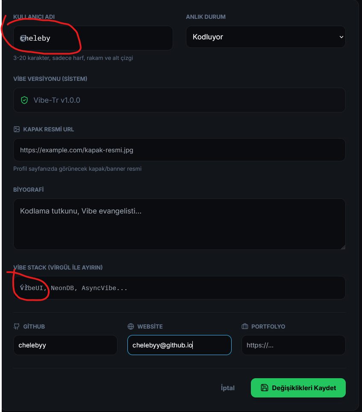The height and width of the screenshot is (412, 362).
Task: Focus the Vibe Stack input field
Action: pyautogui.click(x=180, y=288)
